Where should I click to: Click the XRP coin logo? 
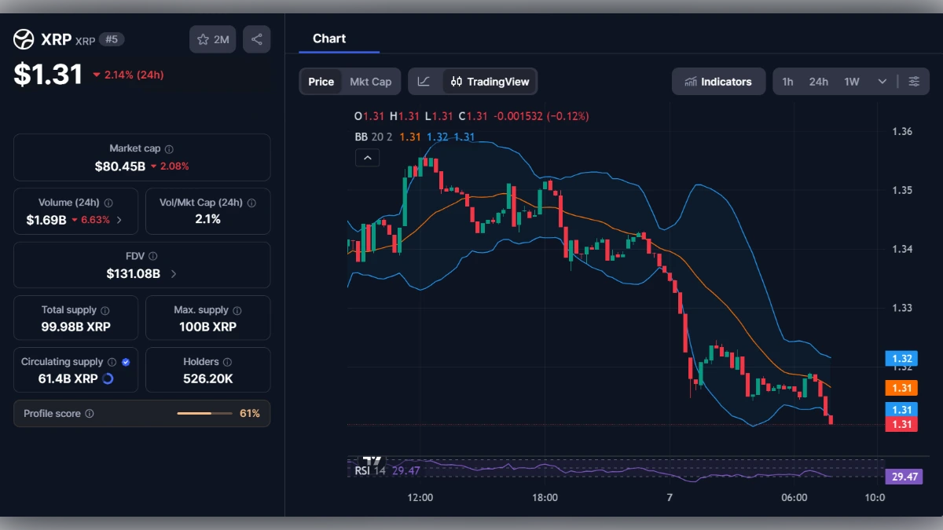[x=23, y=39]
